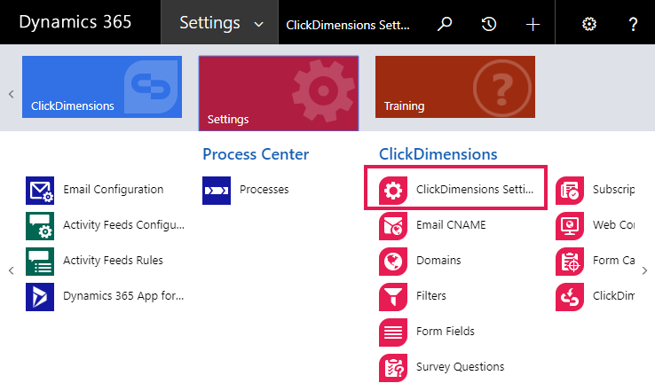Select the Training orange tile

coord(455,87)
